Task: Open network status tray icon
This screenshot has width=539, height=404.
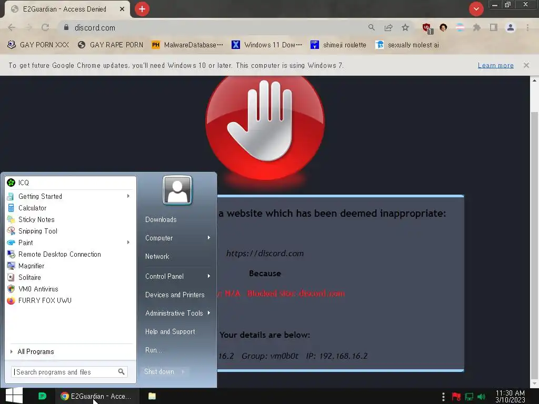Action: click(x=469, y=397)
